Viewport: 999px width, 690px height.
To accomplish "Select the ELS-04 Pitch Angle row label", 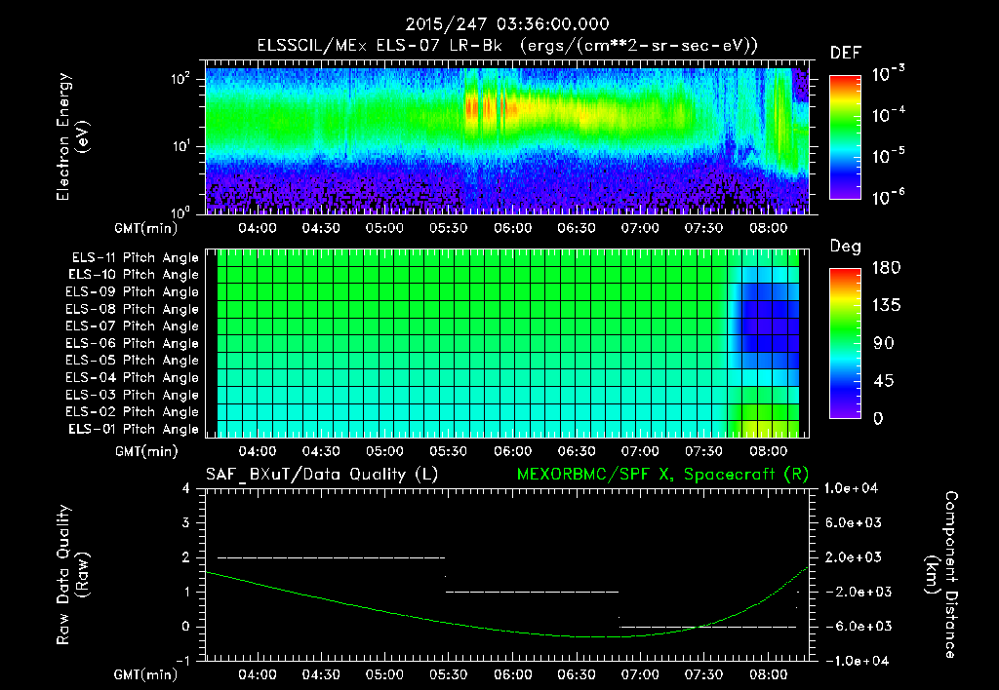I will point(133,378).
